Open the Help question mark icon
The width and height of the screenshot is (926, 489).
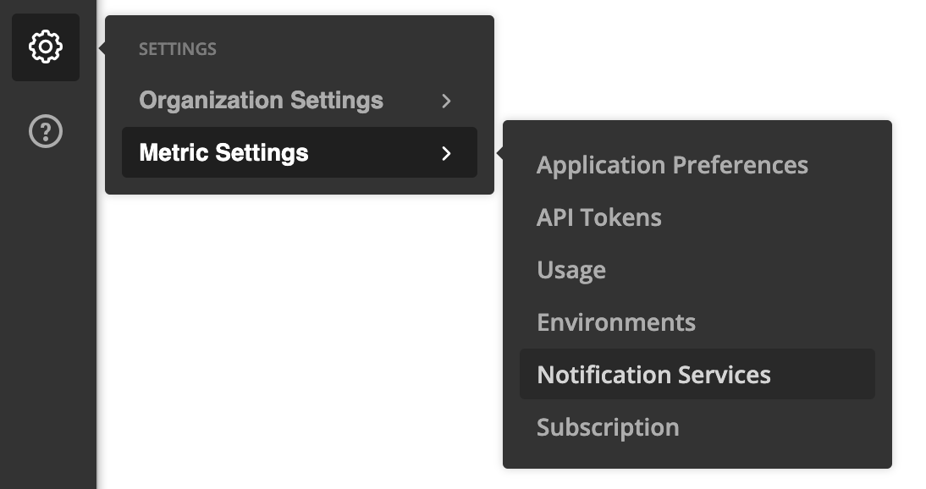coord(46,132)
